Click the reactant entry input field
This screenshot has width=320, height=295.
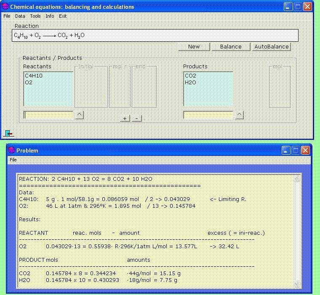48,115
